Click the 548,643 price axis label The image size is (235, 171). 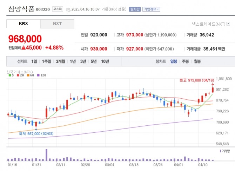point(222,144)
